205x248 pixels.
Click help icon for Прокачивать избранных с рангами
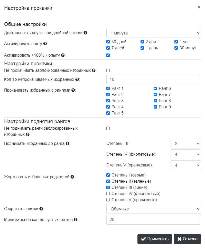coord(73,90)
